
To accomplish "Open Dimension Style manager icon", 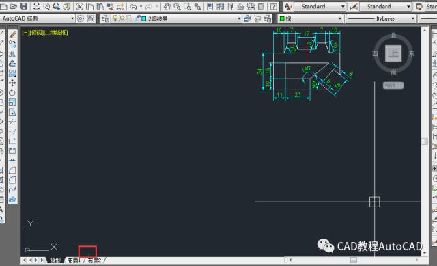I will [x=354, y=6].
